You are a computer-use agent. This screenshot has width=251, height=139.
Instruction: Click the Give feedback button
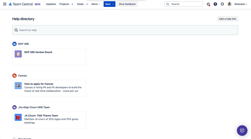(x=127, y=4)
